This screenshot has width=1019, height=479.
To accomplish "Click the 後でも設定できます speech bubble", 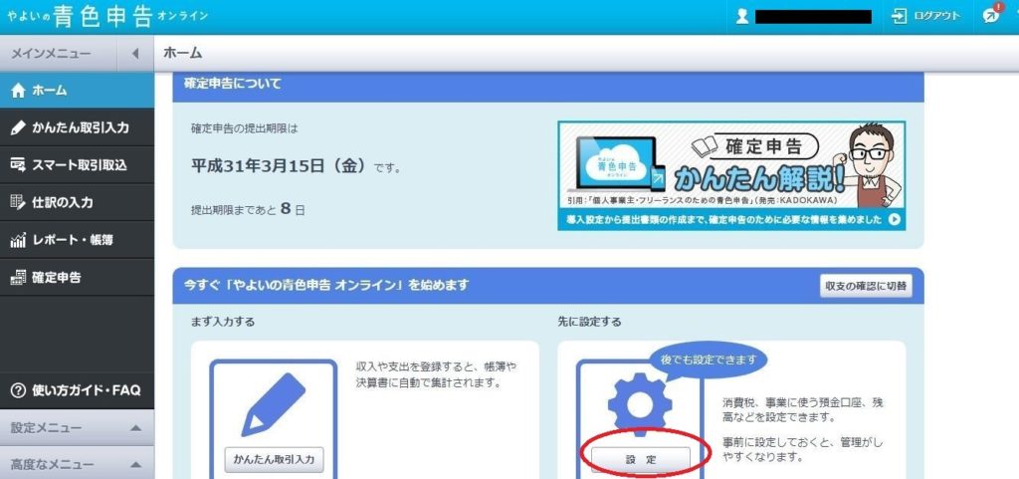I will [709, 359].
